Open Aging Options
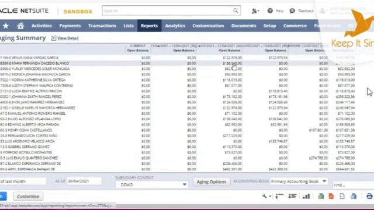Screen dimensions: 374x210 click(x=212, y=181)
